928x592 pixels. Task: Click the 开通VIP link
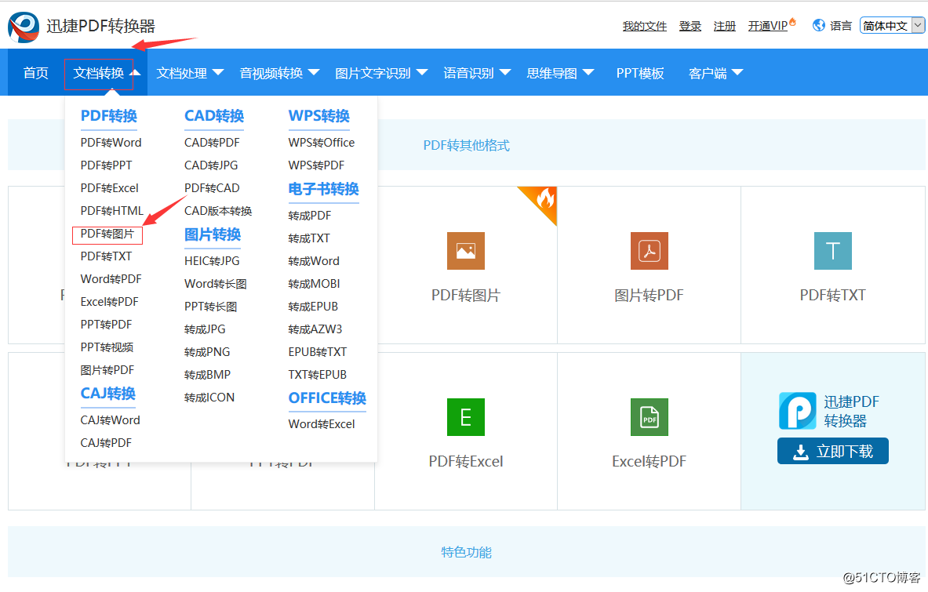768,26
